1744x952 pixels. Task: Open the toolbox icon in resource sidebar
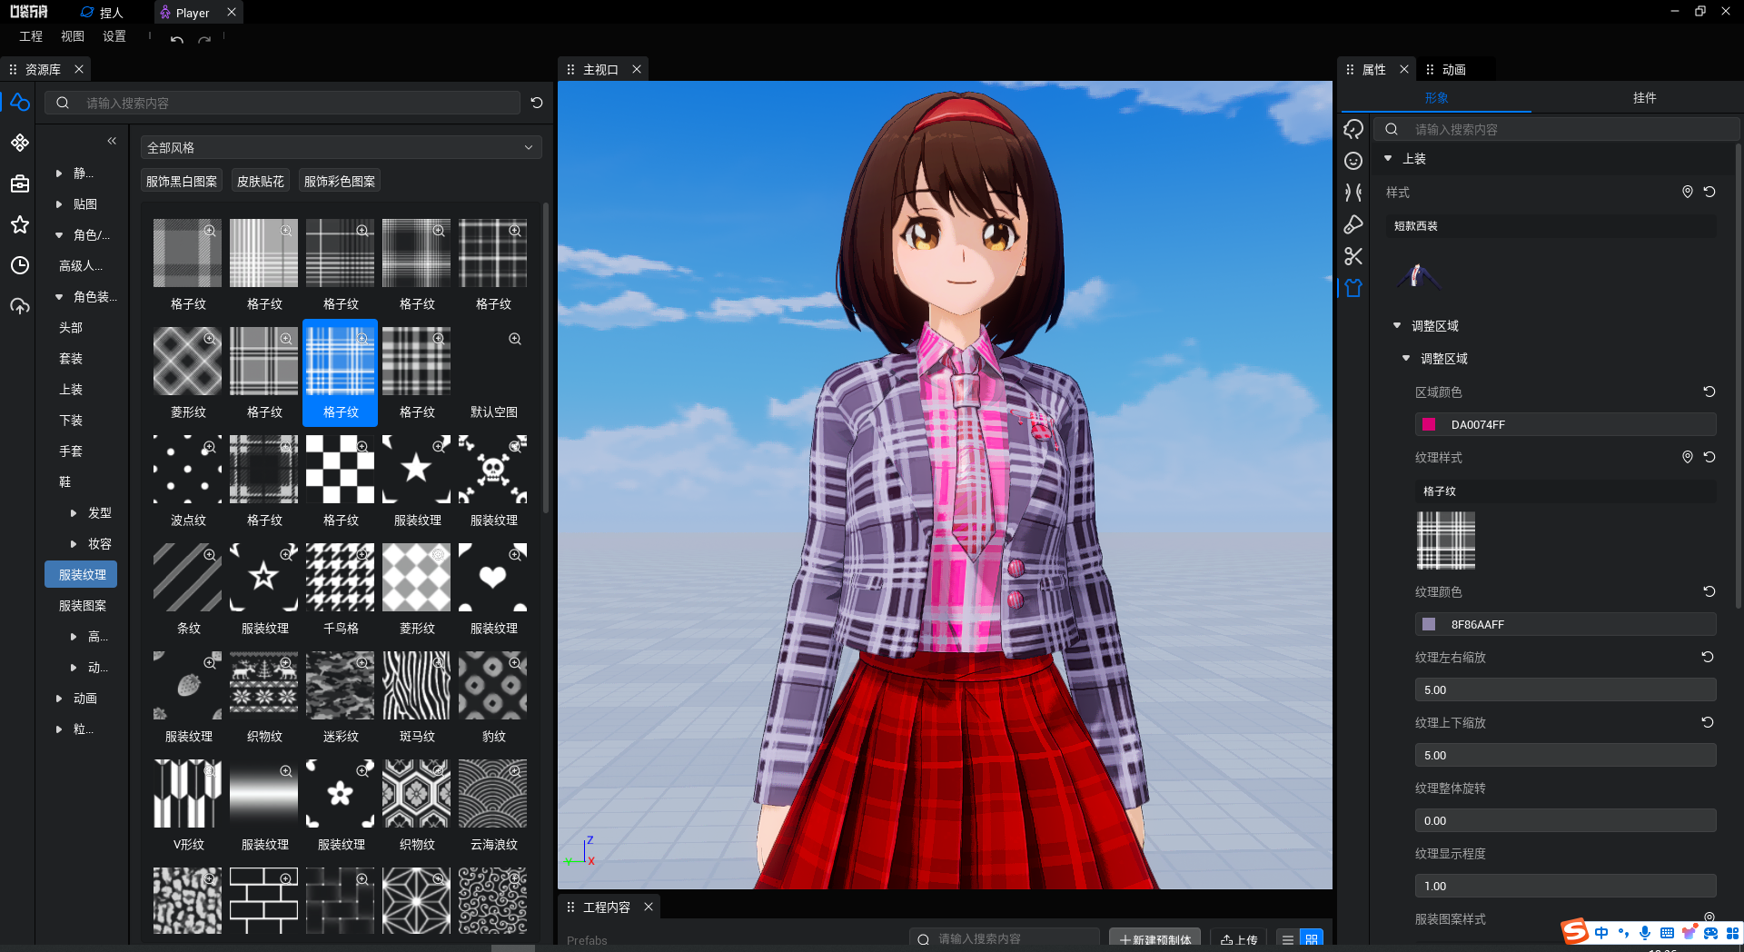pyautogui.click(x=20, y=183)
